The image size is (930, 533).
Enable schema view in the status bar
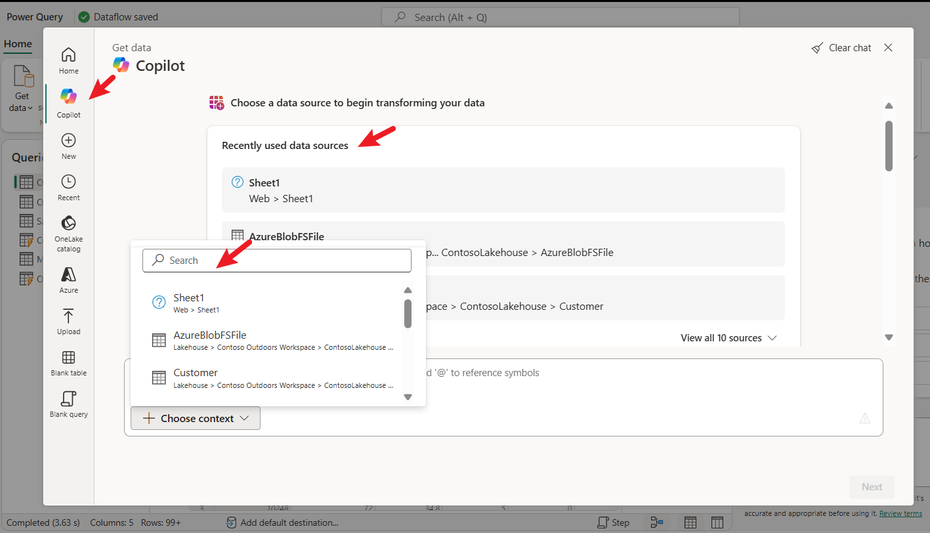[x=719, y=522]
